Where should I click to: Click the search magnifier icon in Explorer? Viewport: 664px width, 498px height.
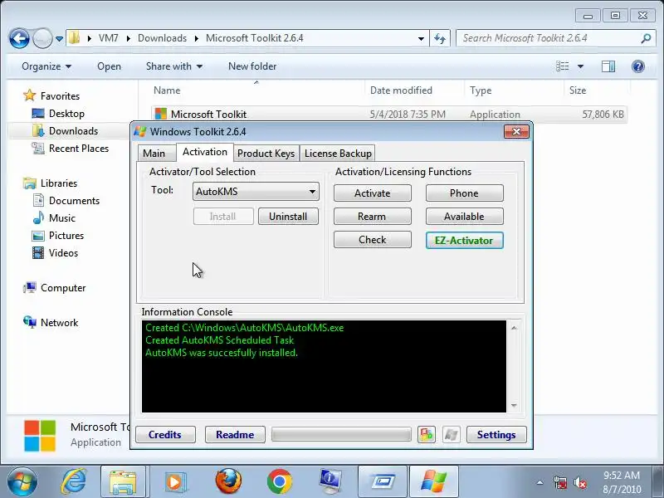646,38
